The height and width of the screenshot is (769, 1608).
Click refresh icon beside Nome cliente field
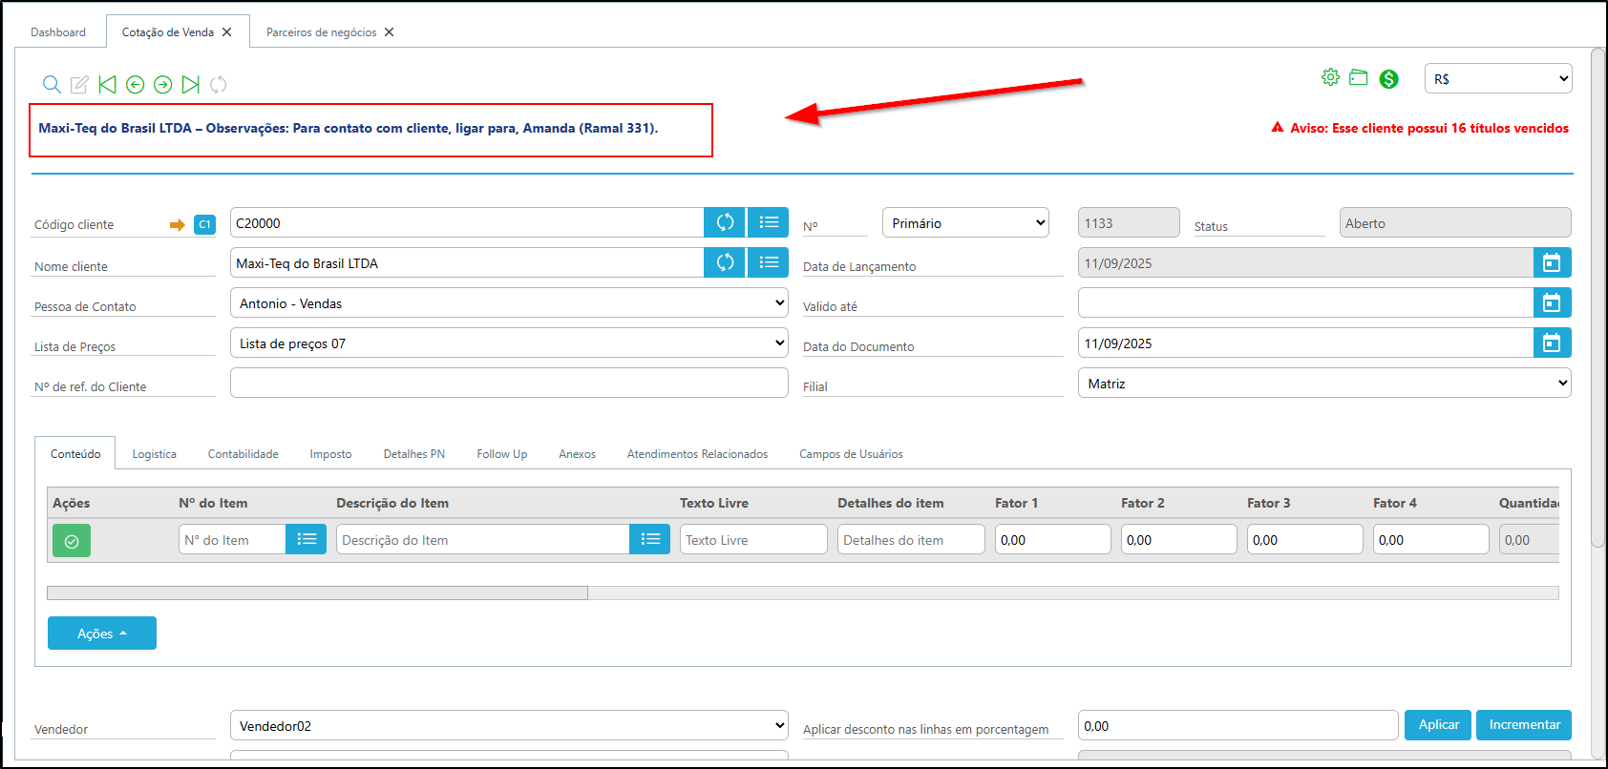[x=725, y=262]
